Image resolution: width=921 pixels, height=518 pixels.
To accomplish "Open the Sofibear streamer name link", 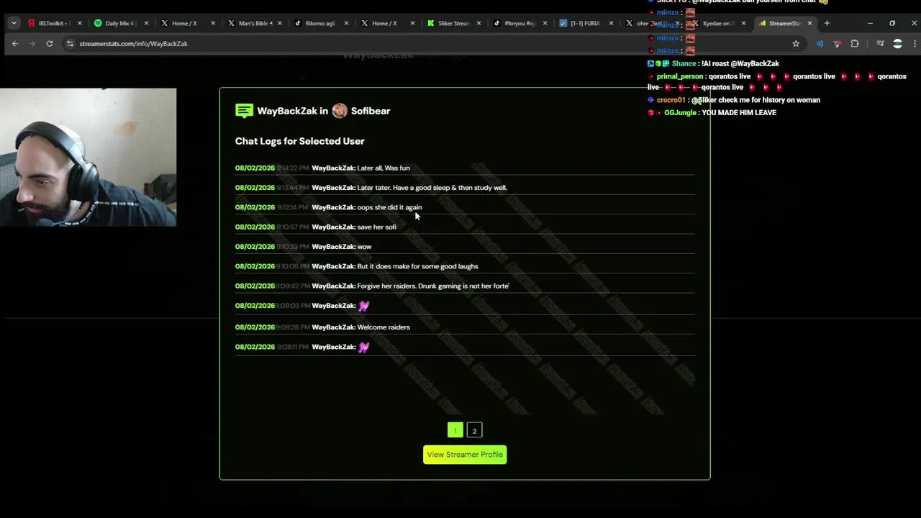I will [x=371, y=111].
